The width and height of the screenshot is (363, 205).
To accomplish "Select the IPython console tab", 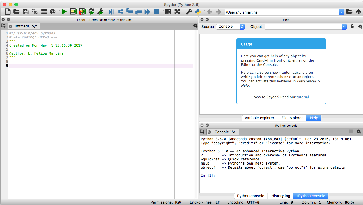I will [311, 196].
